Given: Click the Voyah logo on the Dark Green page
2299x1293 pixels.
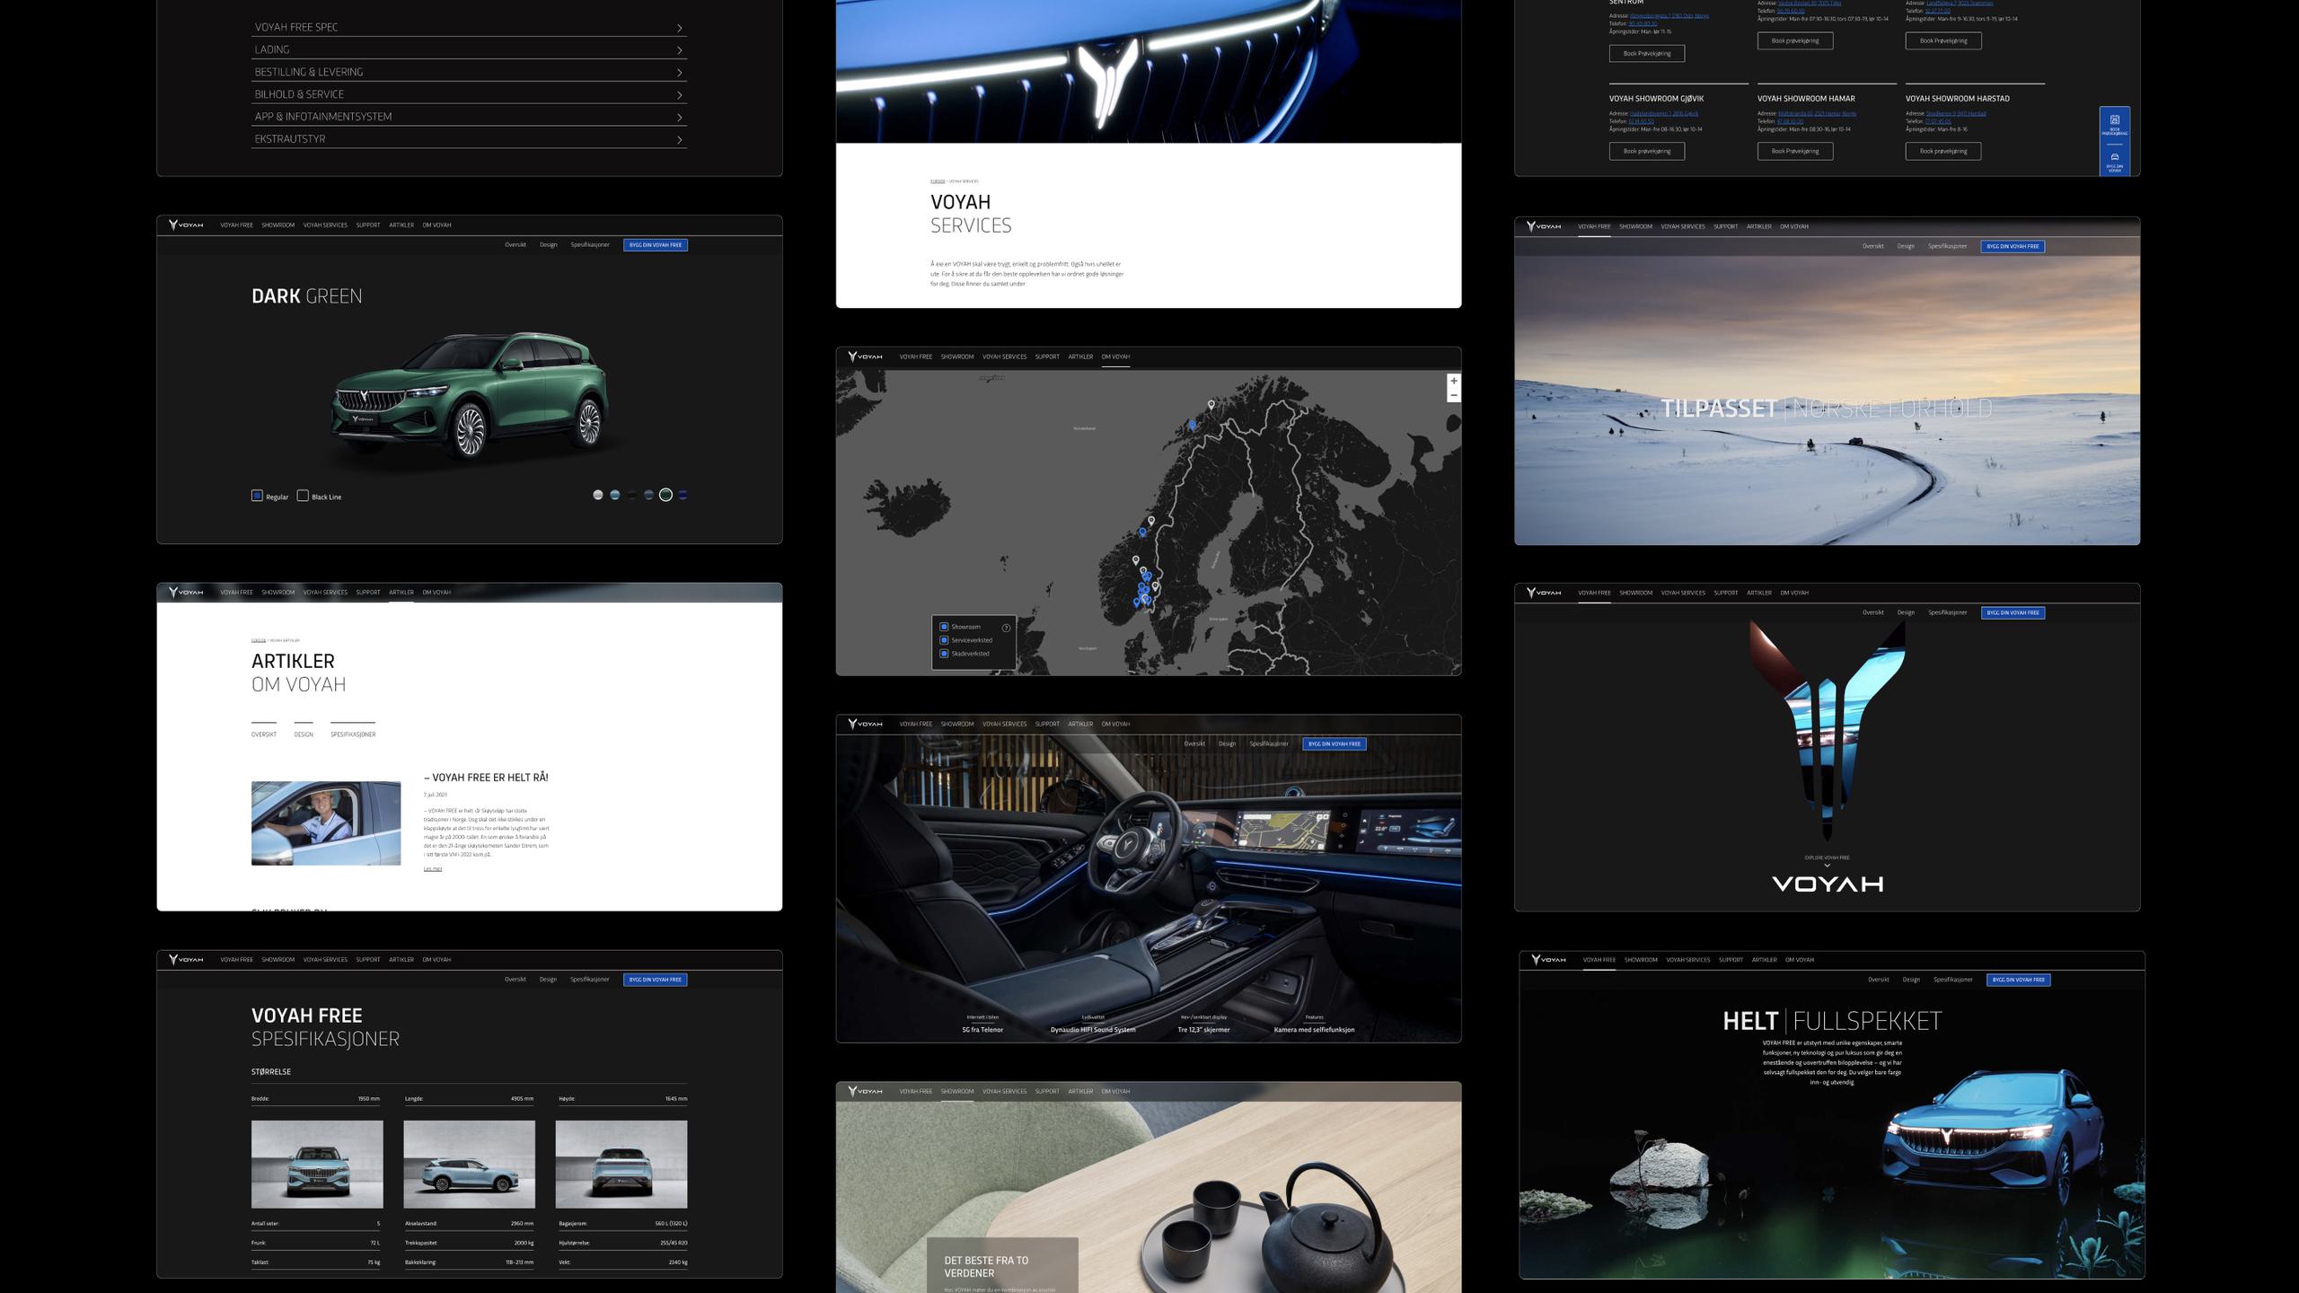Looking at the screenshot, I should point(186,225).
